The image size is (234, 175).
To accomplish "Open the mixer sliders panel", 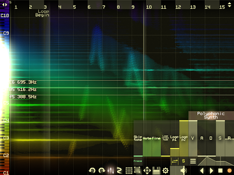I will click(x=111, y=170).
